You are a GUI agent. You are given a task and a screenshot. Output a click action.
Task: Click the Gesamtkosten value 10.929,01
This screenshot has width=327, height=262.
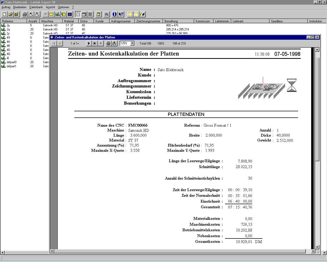(244, 242)
